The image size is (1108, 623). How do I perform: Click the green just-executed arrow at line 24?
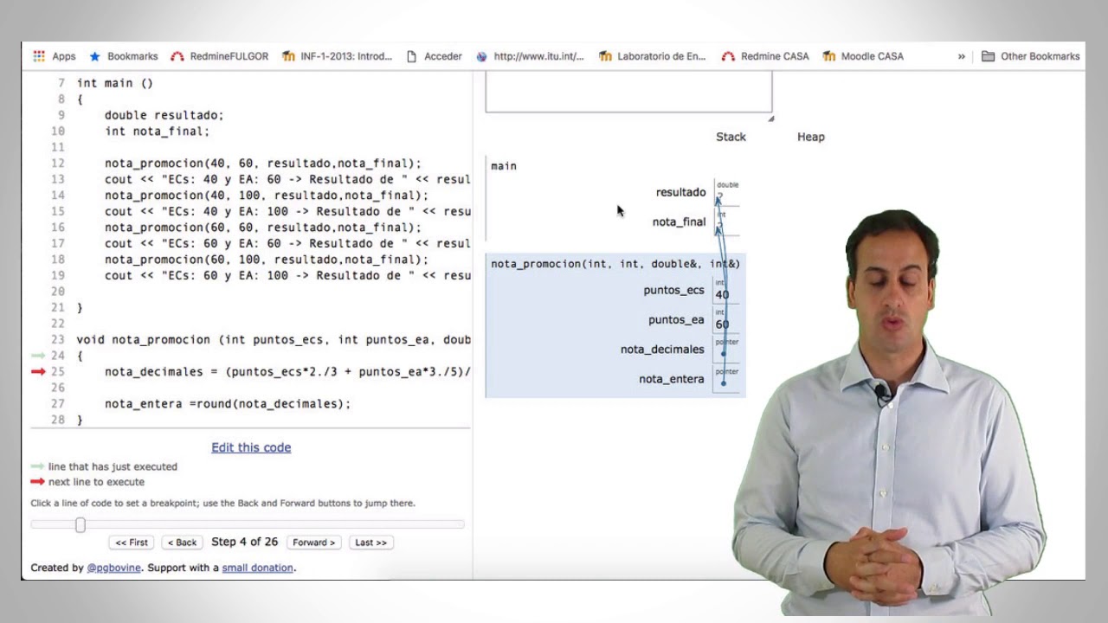pyautogui.click(x=38, y=356)
